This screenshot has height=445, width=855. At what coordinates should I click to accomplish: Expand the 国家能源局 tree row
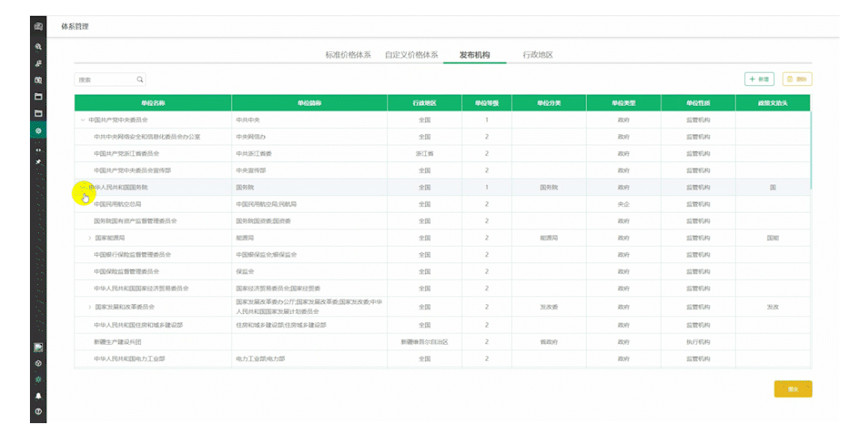click(x=89, y=239)
